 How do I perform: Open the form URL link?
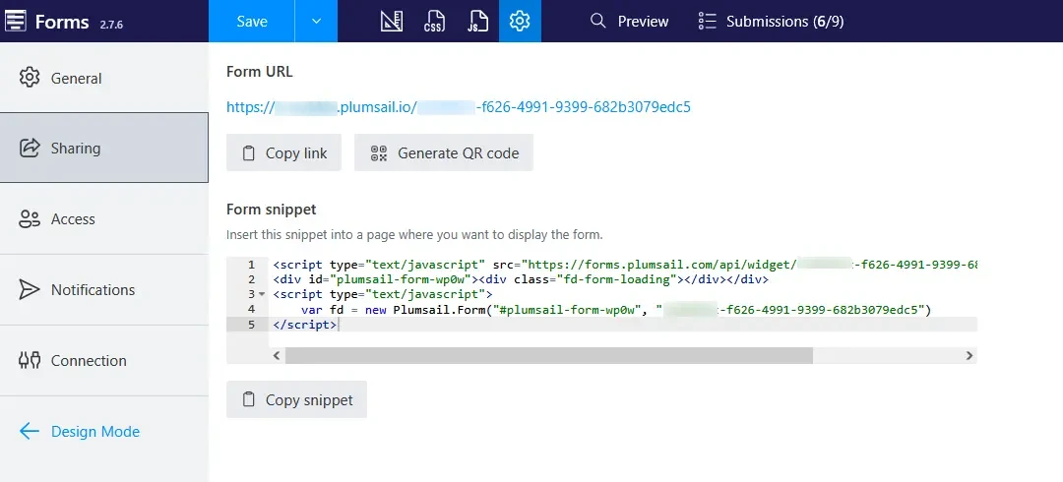(459, 107)
